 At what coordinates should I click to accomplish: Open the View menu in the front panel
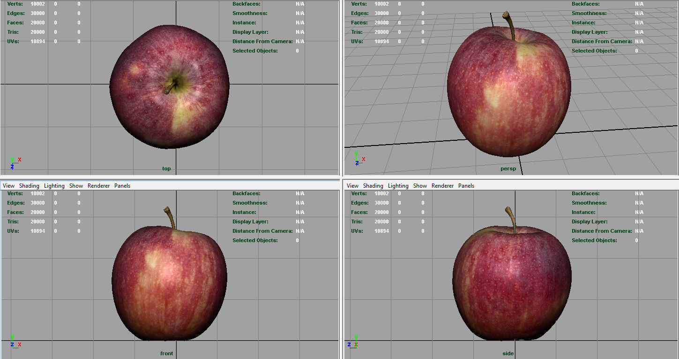click(x=8, y=186)
